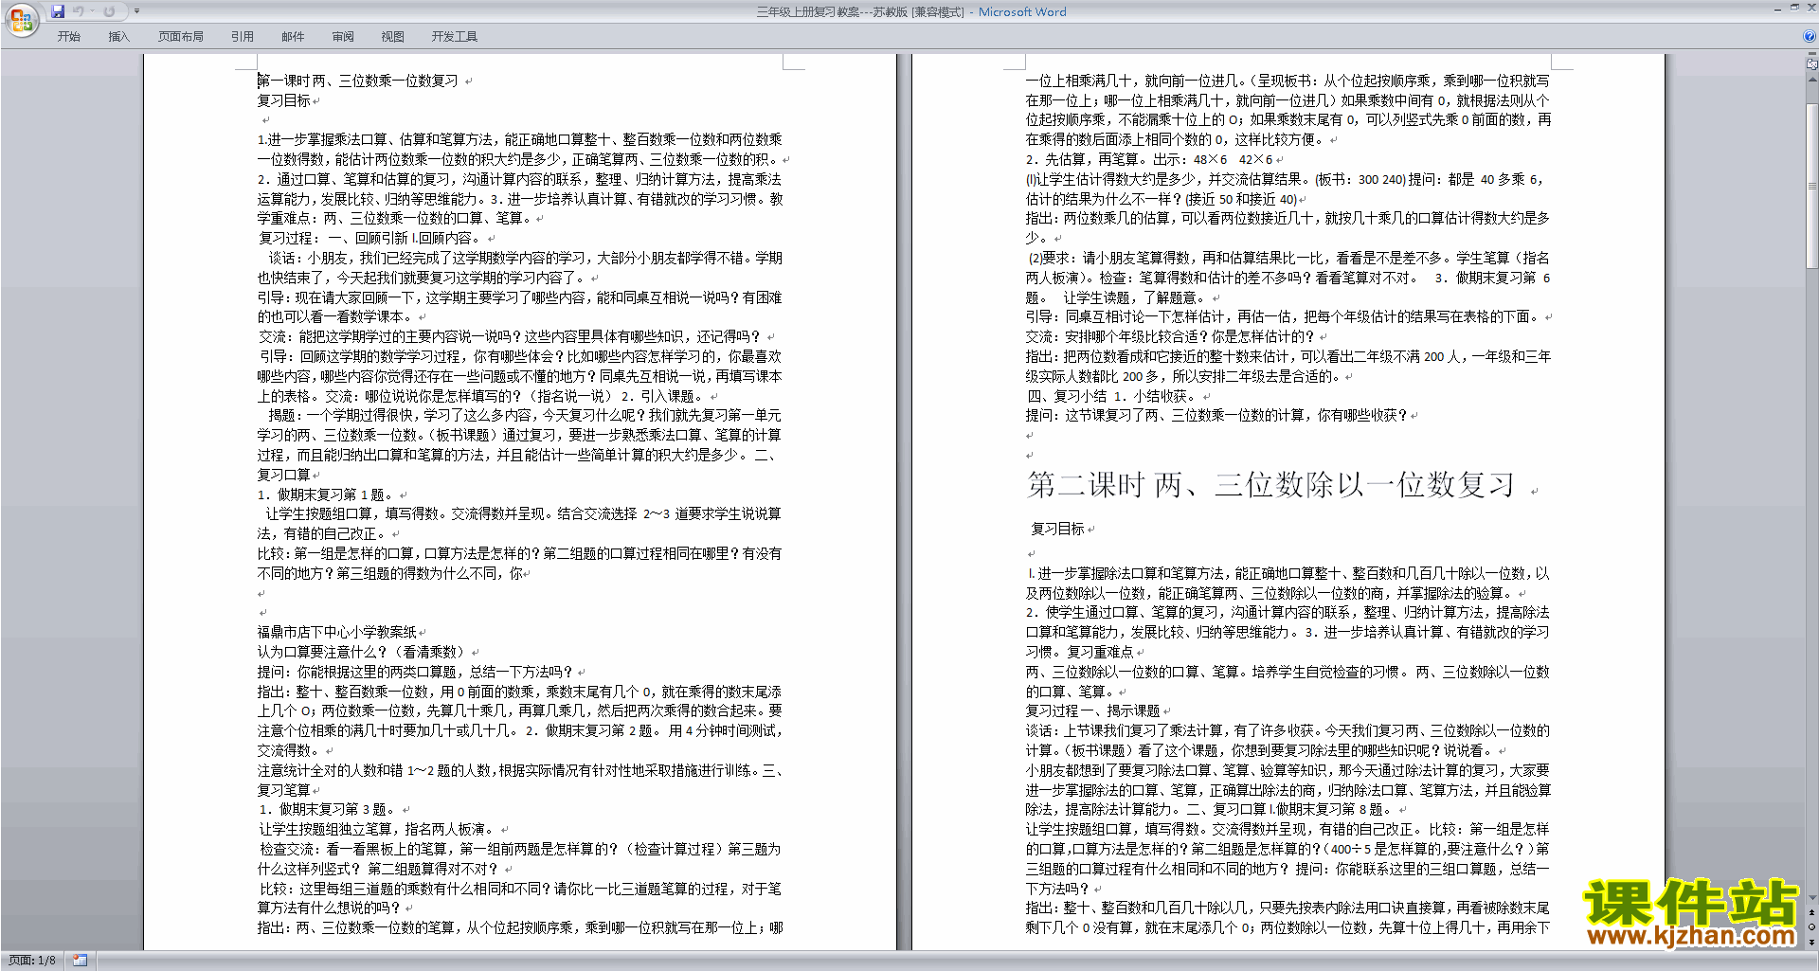This screenshot has height=971, width=1819.
Task: Open the 审阅 ribbon tab
Action: pos(343,37)
